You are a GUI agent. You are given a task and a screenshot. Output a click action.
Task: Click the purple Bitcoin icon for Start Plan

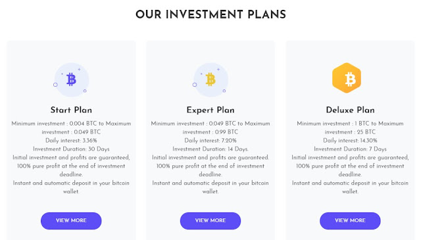pyautogui.click(x=71, y=80)
